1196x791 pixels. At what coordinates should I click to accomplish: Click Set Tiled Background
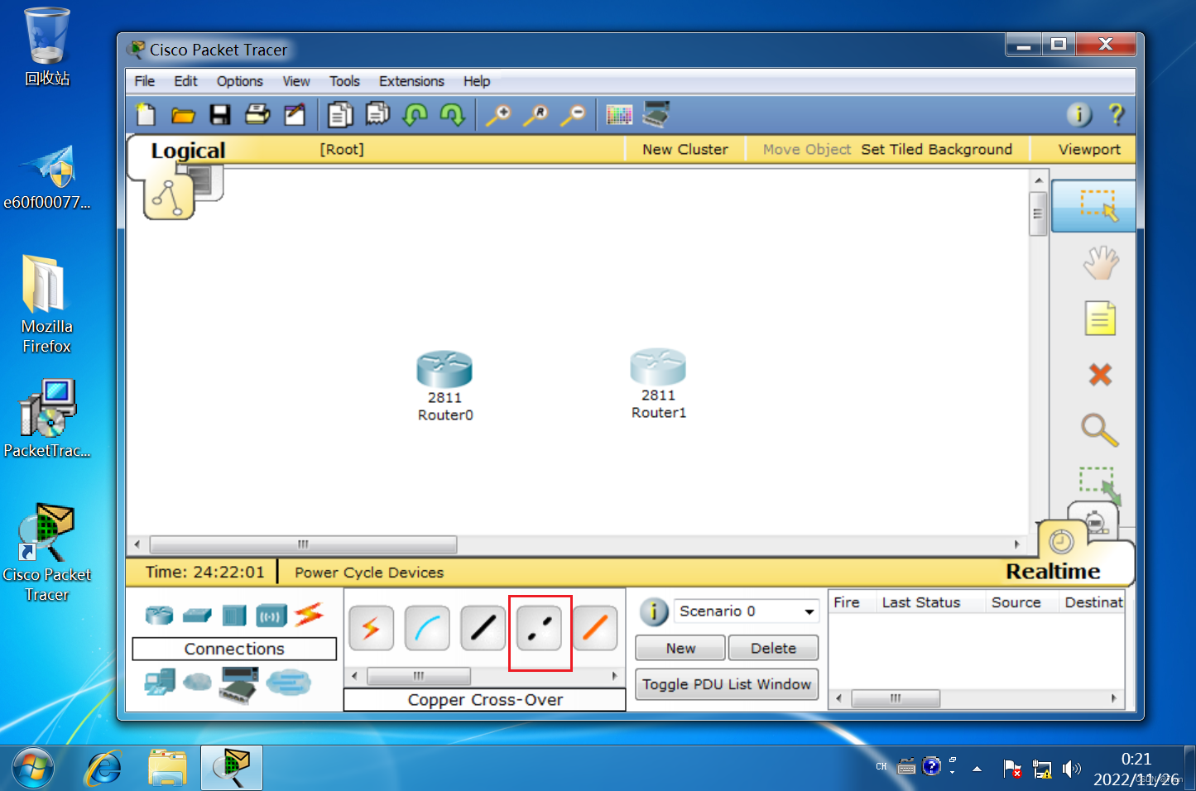(936, 150)
